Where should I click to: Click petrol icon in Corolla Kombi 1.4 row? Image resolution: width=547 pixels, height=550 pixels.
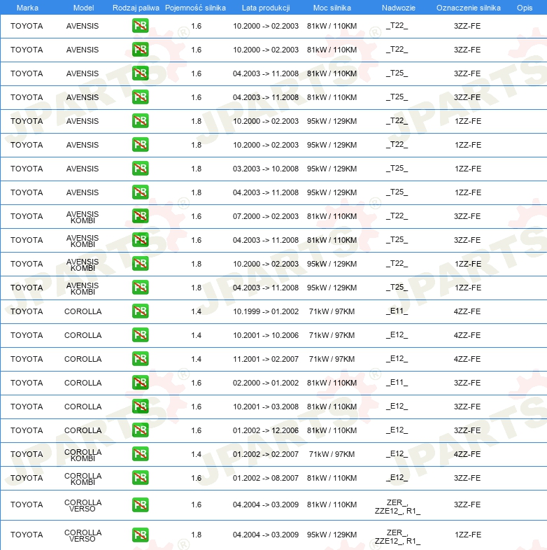click(140, 454)
